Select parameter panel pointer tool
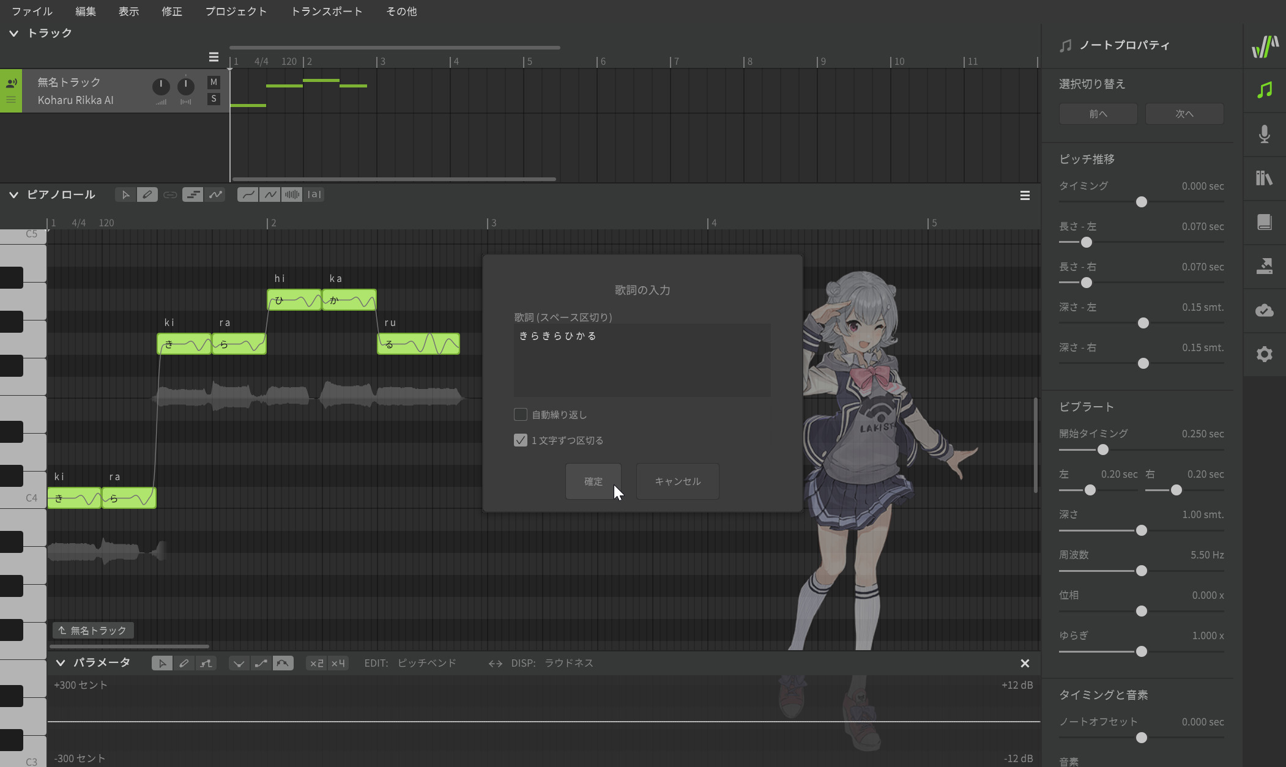This screenshot has height=767, width=1286. pyautogui.click(x=162, y=664)
